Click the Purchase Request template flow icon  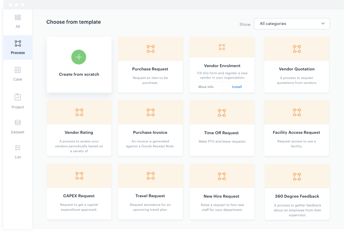click(150, 49)
